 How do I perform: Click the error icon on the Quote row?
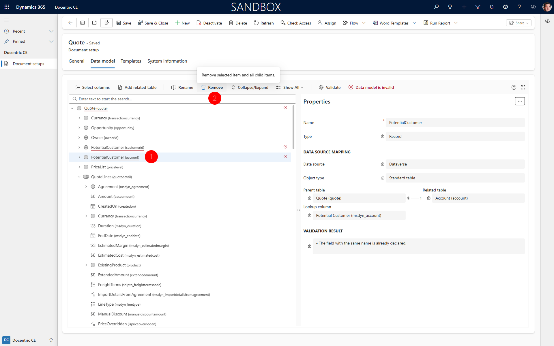(285, 108)
